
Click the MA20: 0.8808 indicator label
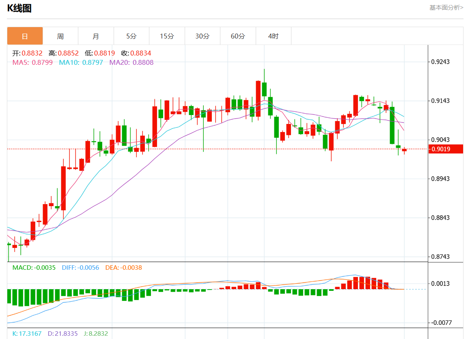pos(131,62)
